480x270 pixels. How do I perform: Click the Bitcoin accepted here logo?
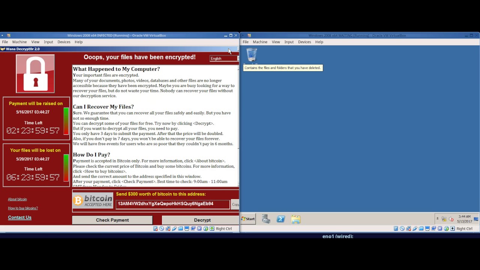point(93,201)
